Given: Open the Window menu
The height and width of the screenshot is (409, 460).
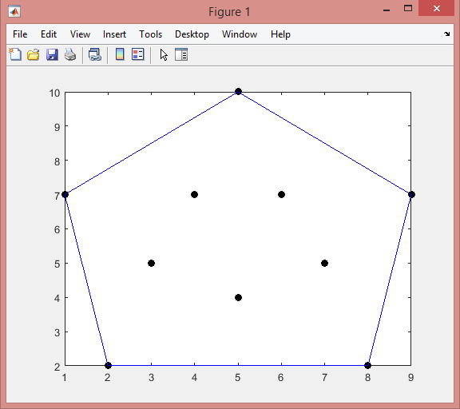Looking at the screenshot, I should (x=240, y=34).
